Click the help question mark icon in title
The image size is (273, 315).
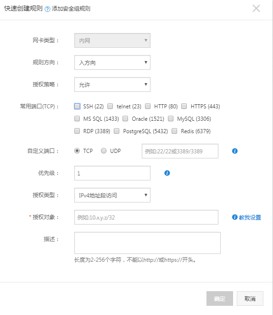click(47, 9)
